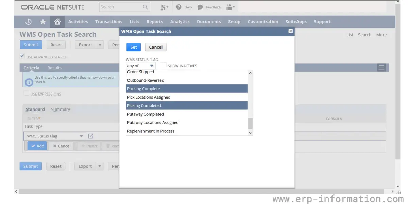The width and height of the screenshot is (408, 204).
Task: Click the bottom Submit button
Action: click(x=31, y=166)
